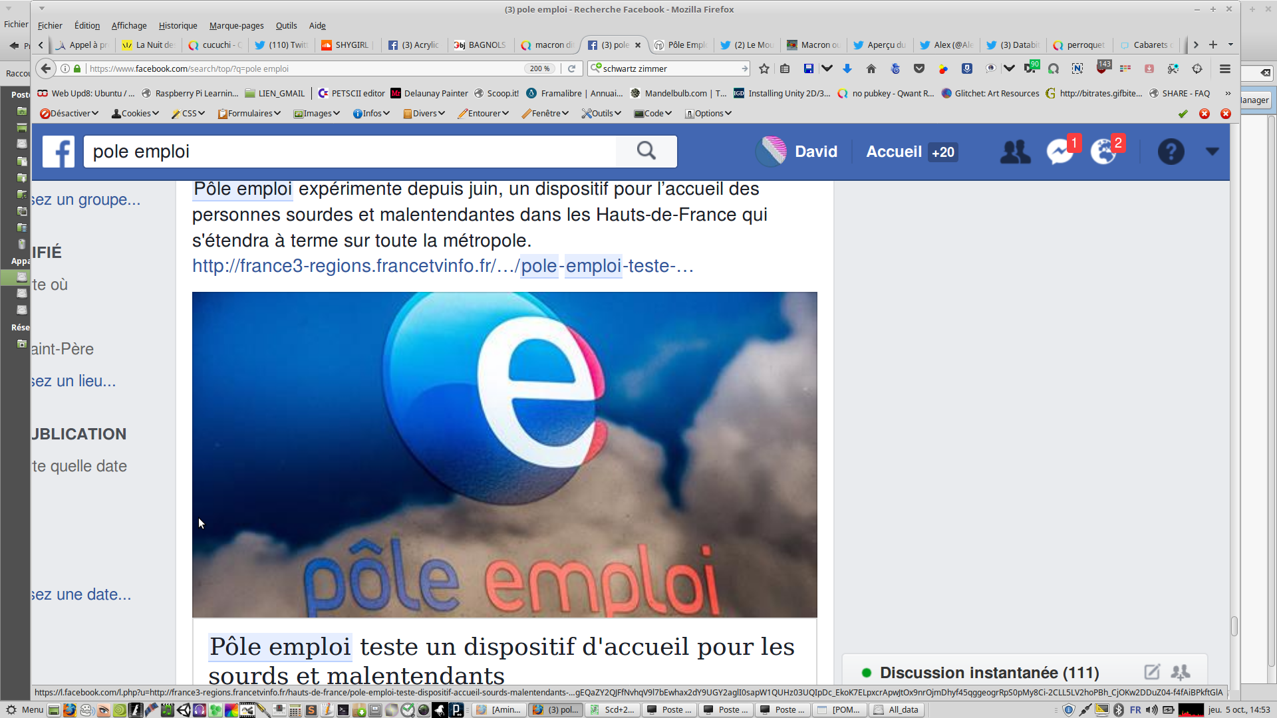
Task: Click the Facebook search magnifier button
Action: click(646, 152)
